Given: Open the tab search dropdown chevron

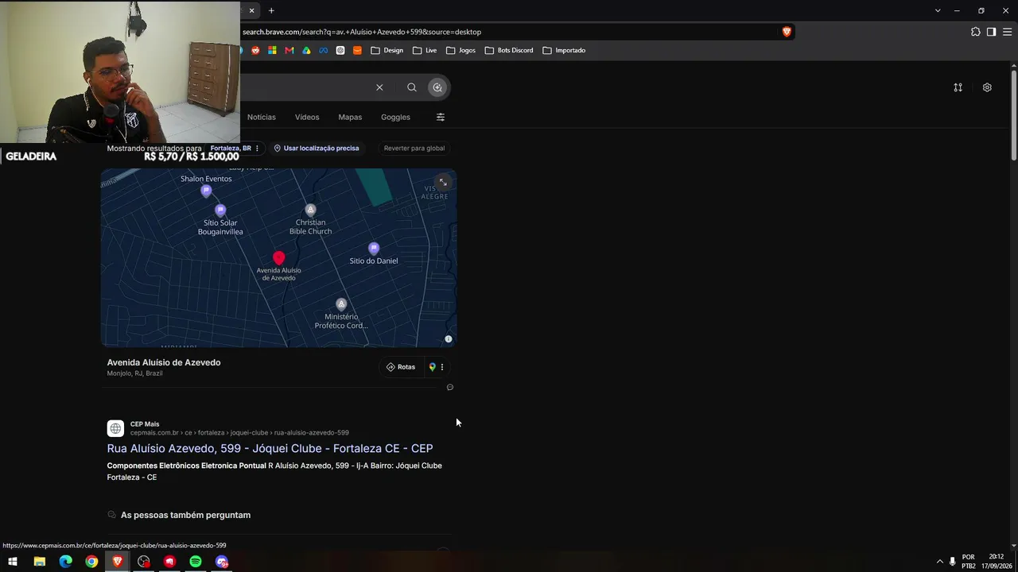Looking at the screenshot, I should [x=938, y=10].
